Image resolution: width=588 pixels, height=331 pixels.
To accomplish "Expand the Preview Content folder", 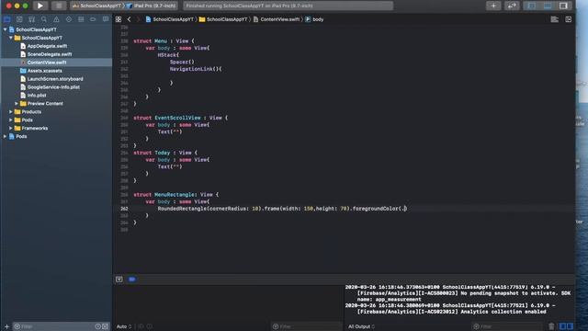I will tap(17, 104).
